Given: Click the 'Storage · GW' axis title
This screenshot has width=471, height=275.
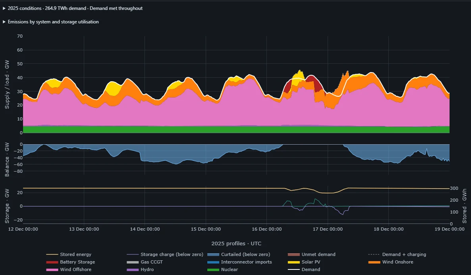Looking at the screenshot, I should [x=7, y=206].
